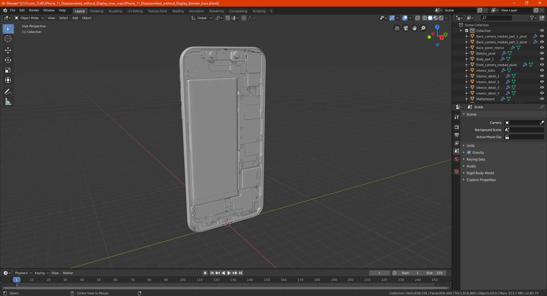Open the Render properties tab

coord(457,127)
